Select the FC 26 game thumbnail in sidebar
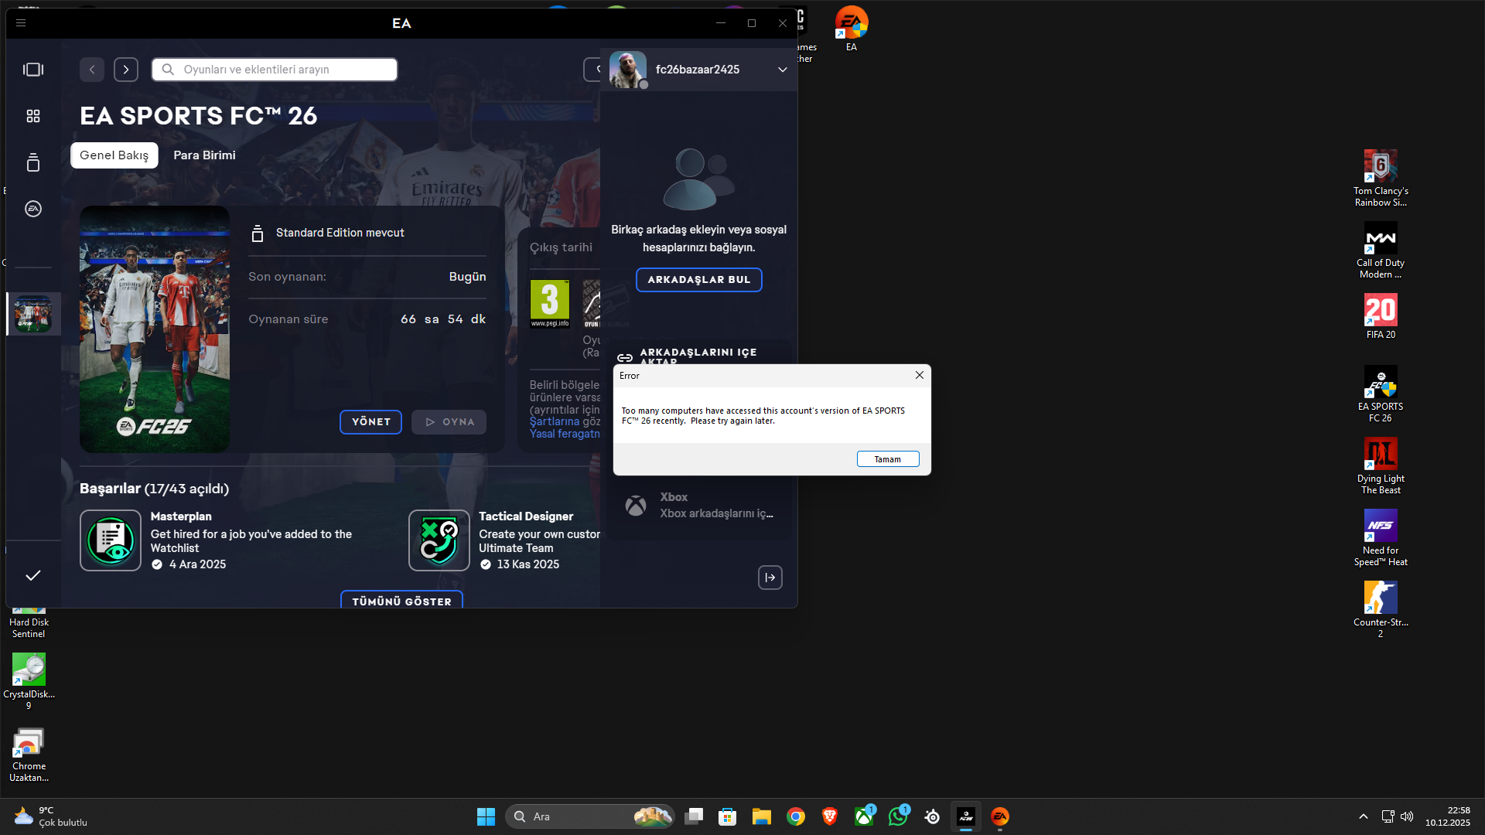Viewport: 1485px width, 835px height. [x=33, y=314]
